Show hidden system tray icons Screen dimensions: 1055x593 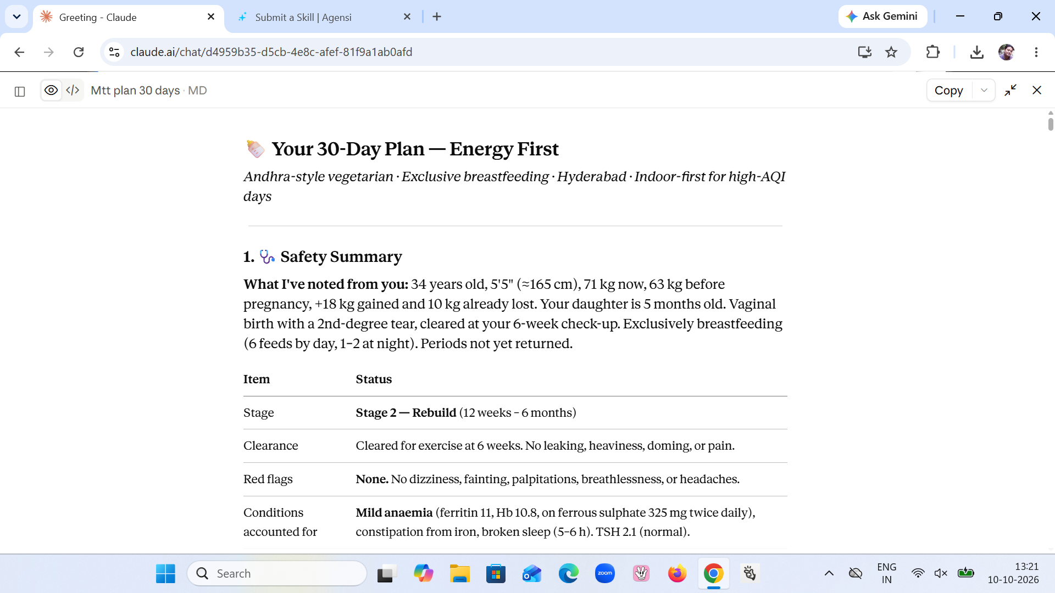tap(829, 574)
